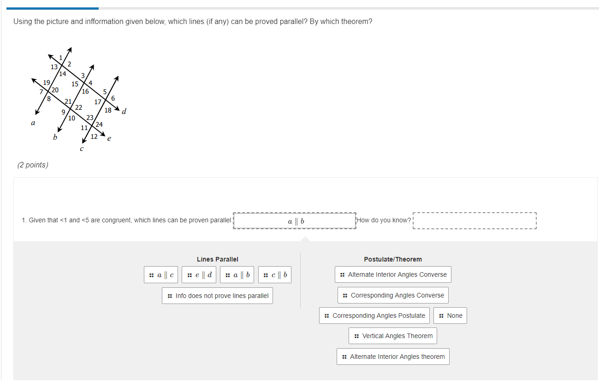Click the blue progress bar at the top
This screenshot has height=381, width=599.
(53, 7)
